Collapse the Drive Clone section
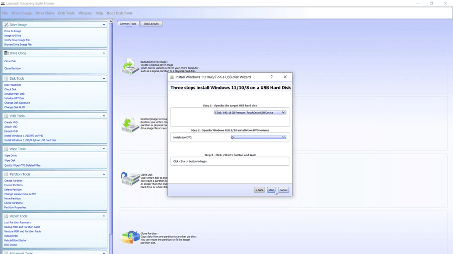This screenshot has width=453, height=254. [104, 53]
